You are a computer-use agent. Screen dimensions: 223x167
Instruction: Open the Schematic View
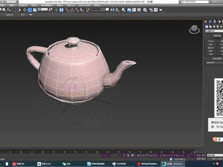tap(139, 10)
